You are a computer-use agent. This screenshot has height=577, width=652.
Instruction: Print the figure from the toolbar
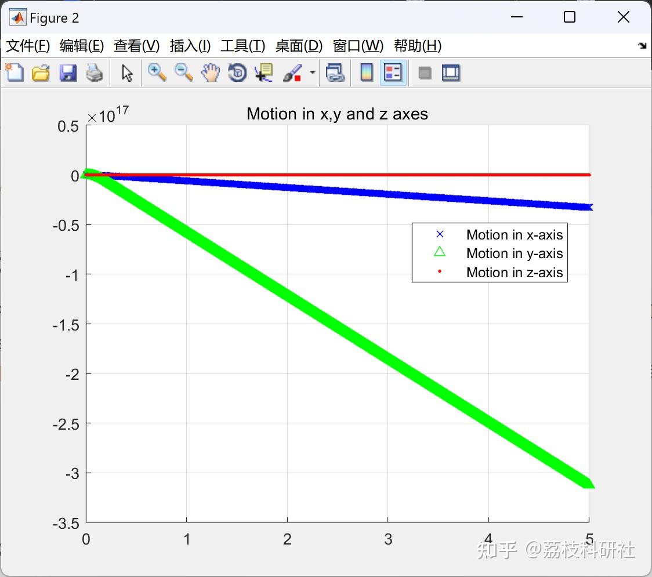[x=95, y=73]
